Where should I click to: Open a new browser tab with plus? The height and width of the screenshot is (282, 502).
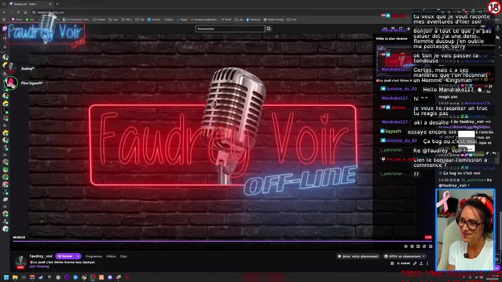click(57, 4)
